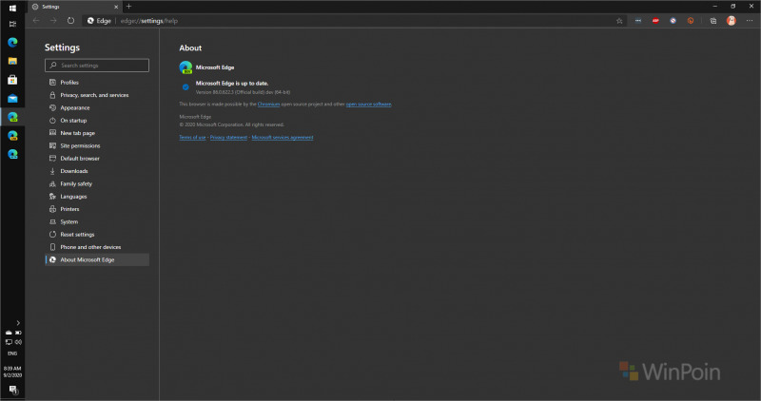Open Reset settings page
The width and height of the screenshot is (761, 401).
tap(97, 234)
